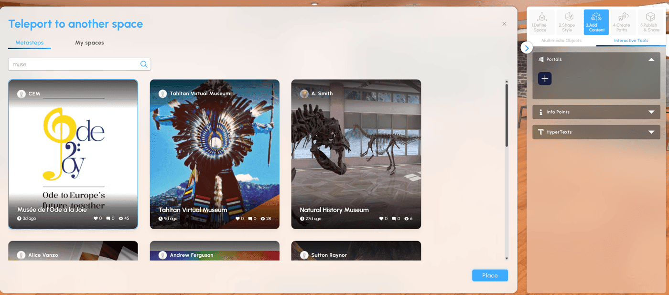Image resolution: width=669 pixels, height=295 pixels.
Task: Add a new portal with plus icon
Action: [x=545, y=79]
